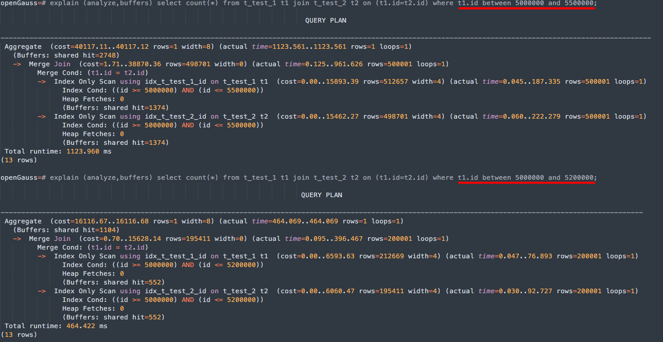Click the Aggregate line with cost=40117.11

pos(208,47)
